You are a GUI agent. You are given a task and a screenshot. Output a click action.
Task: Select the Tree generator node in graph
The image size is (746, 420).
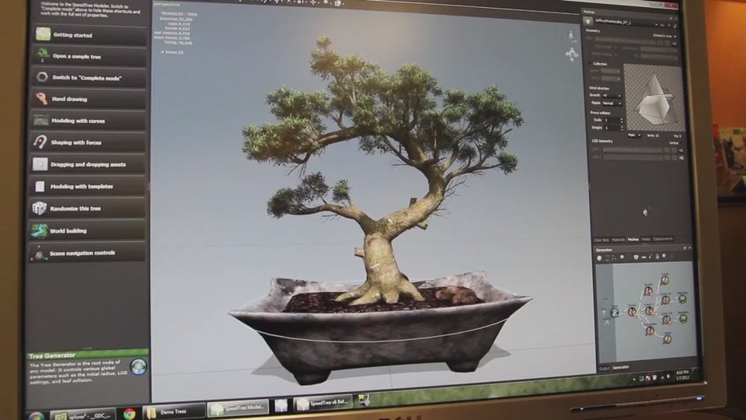pyautogui.click(x=614, y=312)
